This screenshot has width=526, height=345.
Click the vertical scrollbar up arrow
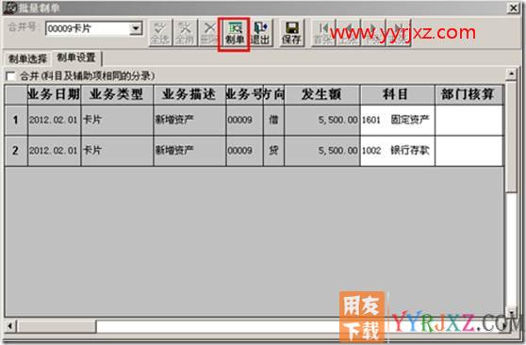[511, 74]
